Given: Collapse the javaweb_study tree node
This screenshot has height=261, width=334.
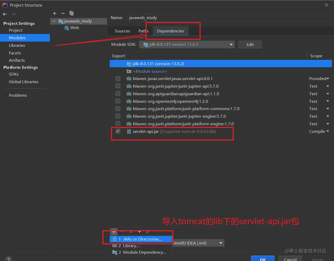Looking at the screenshot, I should [x=54, y=21].
